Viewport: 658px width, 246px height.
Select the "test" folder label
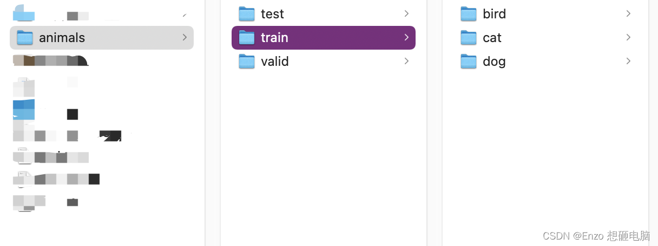[x=272, y=14]
